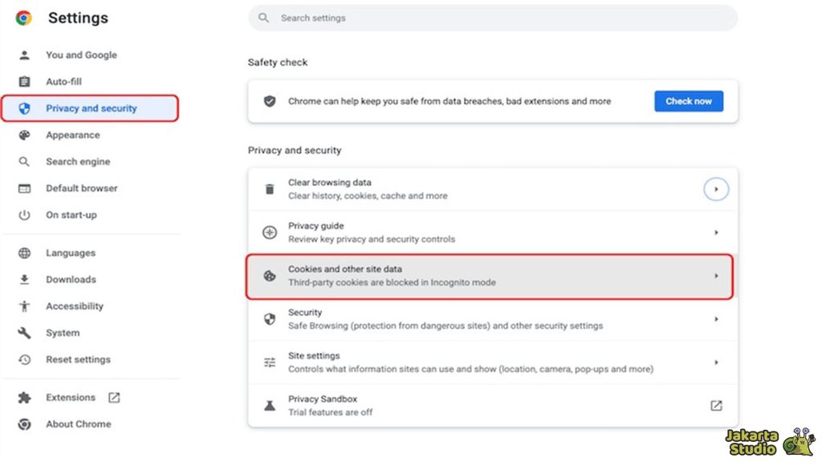Expand the Security row chevron
Screen dimensions: 822x462
pyautogui.click(x=716, y=319)
